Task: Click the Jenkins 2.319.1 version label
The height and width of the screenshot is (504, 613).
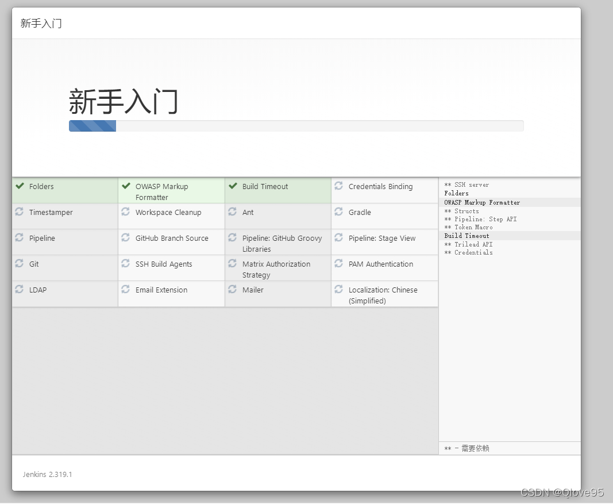Action: (47, 474)
